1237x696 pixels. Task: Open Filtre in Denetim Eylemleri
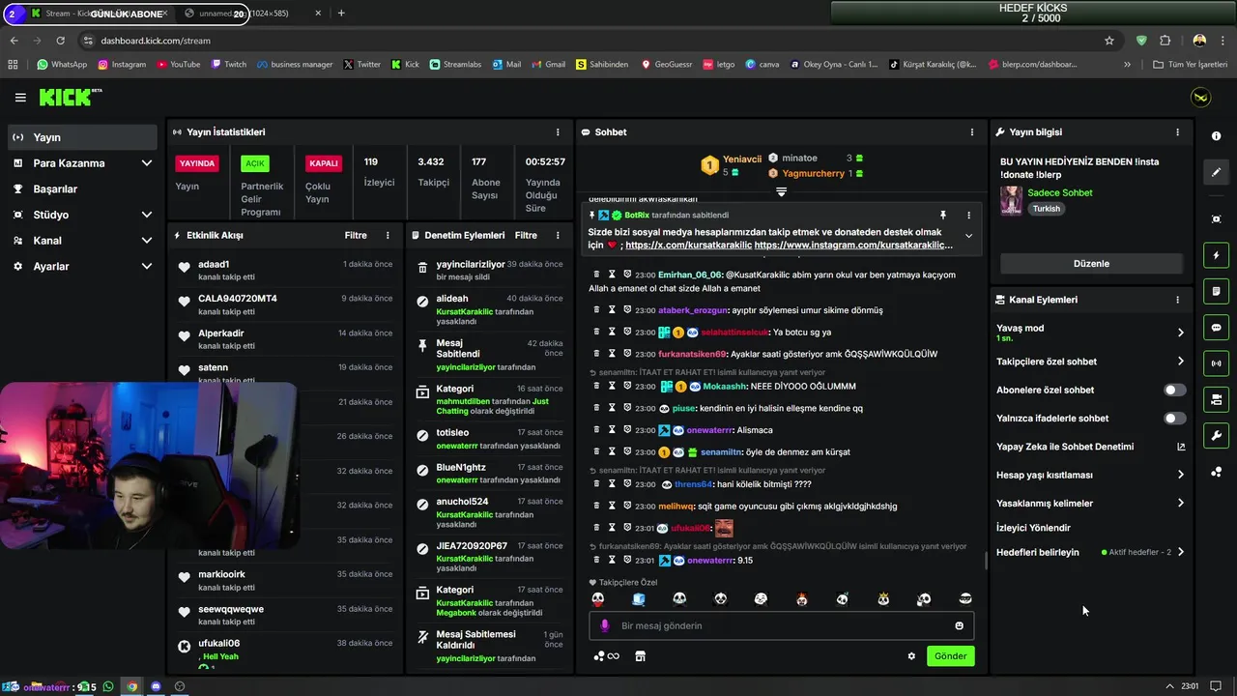point(526,235)
